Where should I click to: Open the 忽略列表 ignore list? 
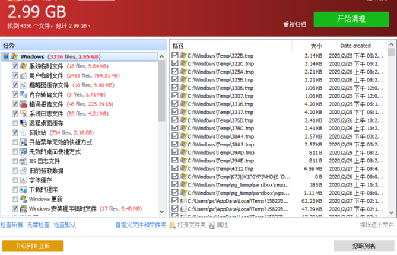click(364, 246)
